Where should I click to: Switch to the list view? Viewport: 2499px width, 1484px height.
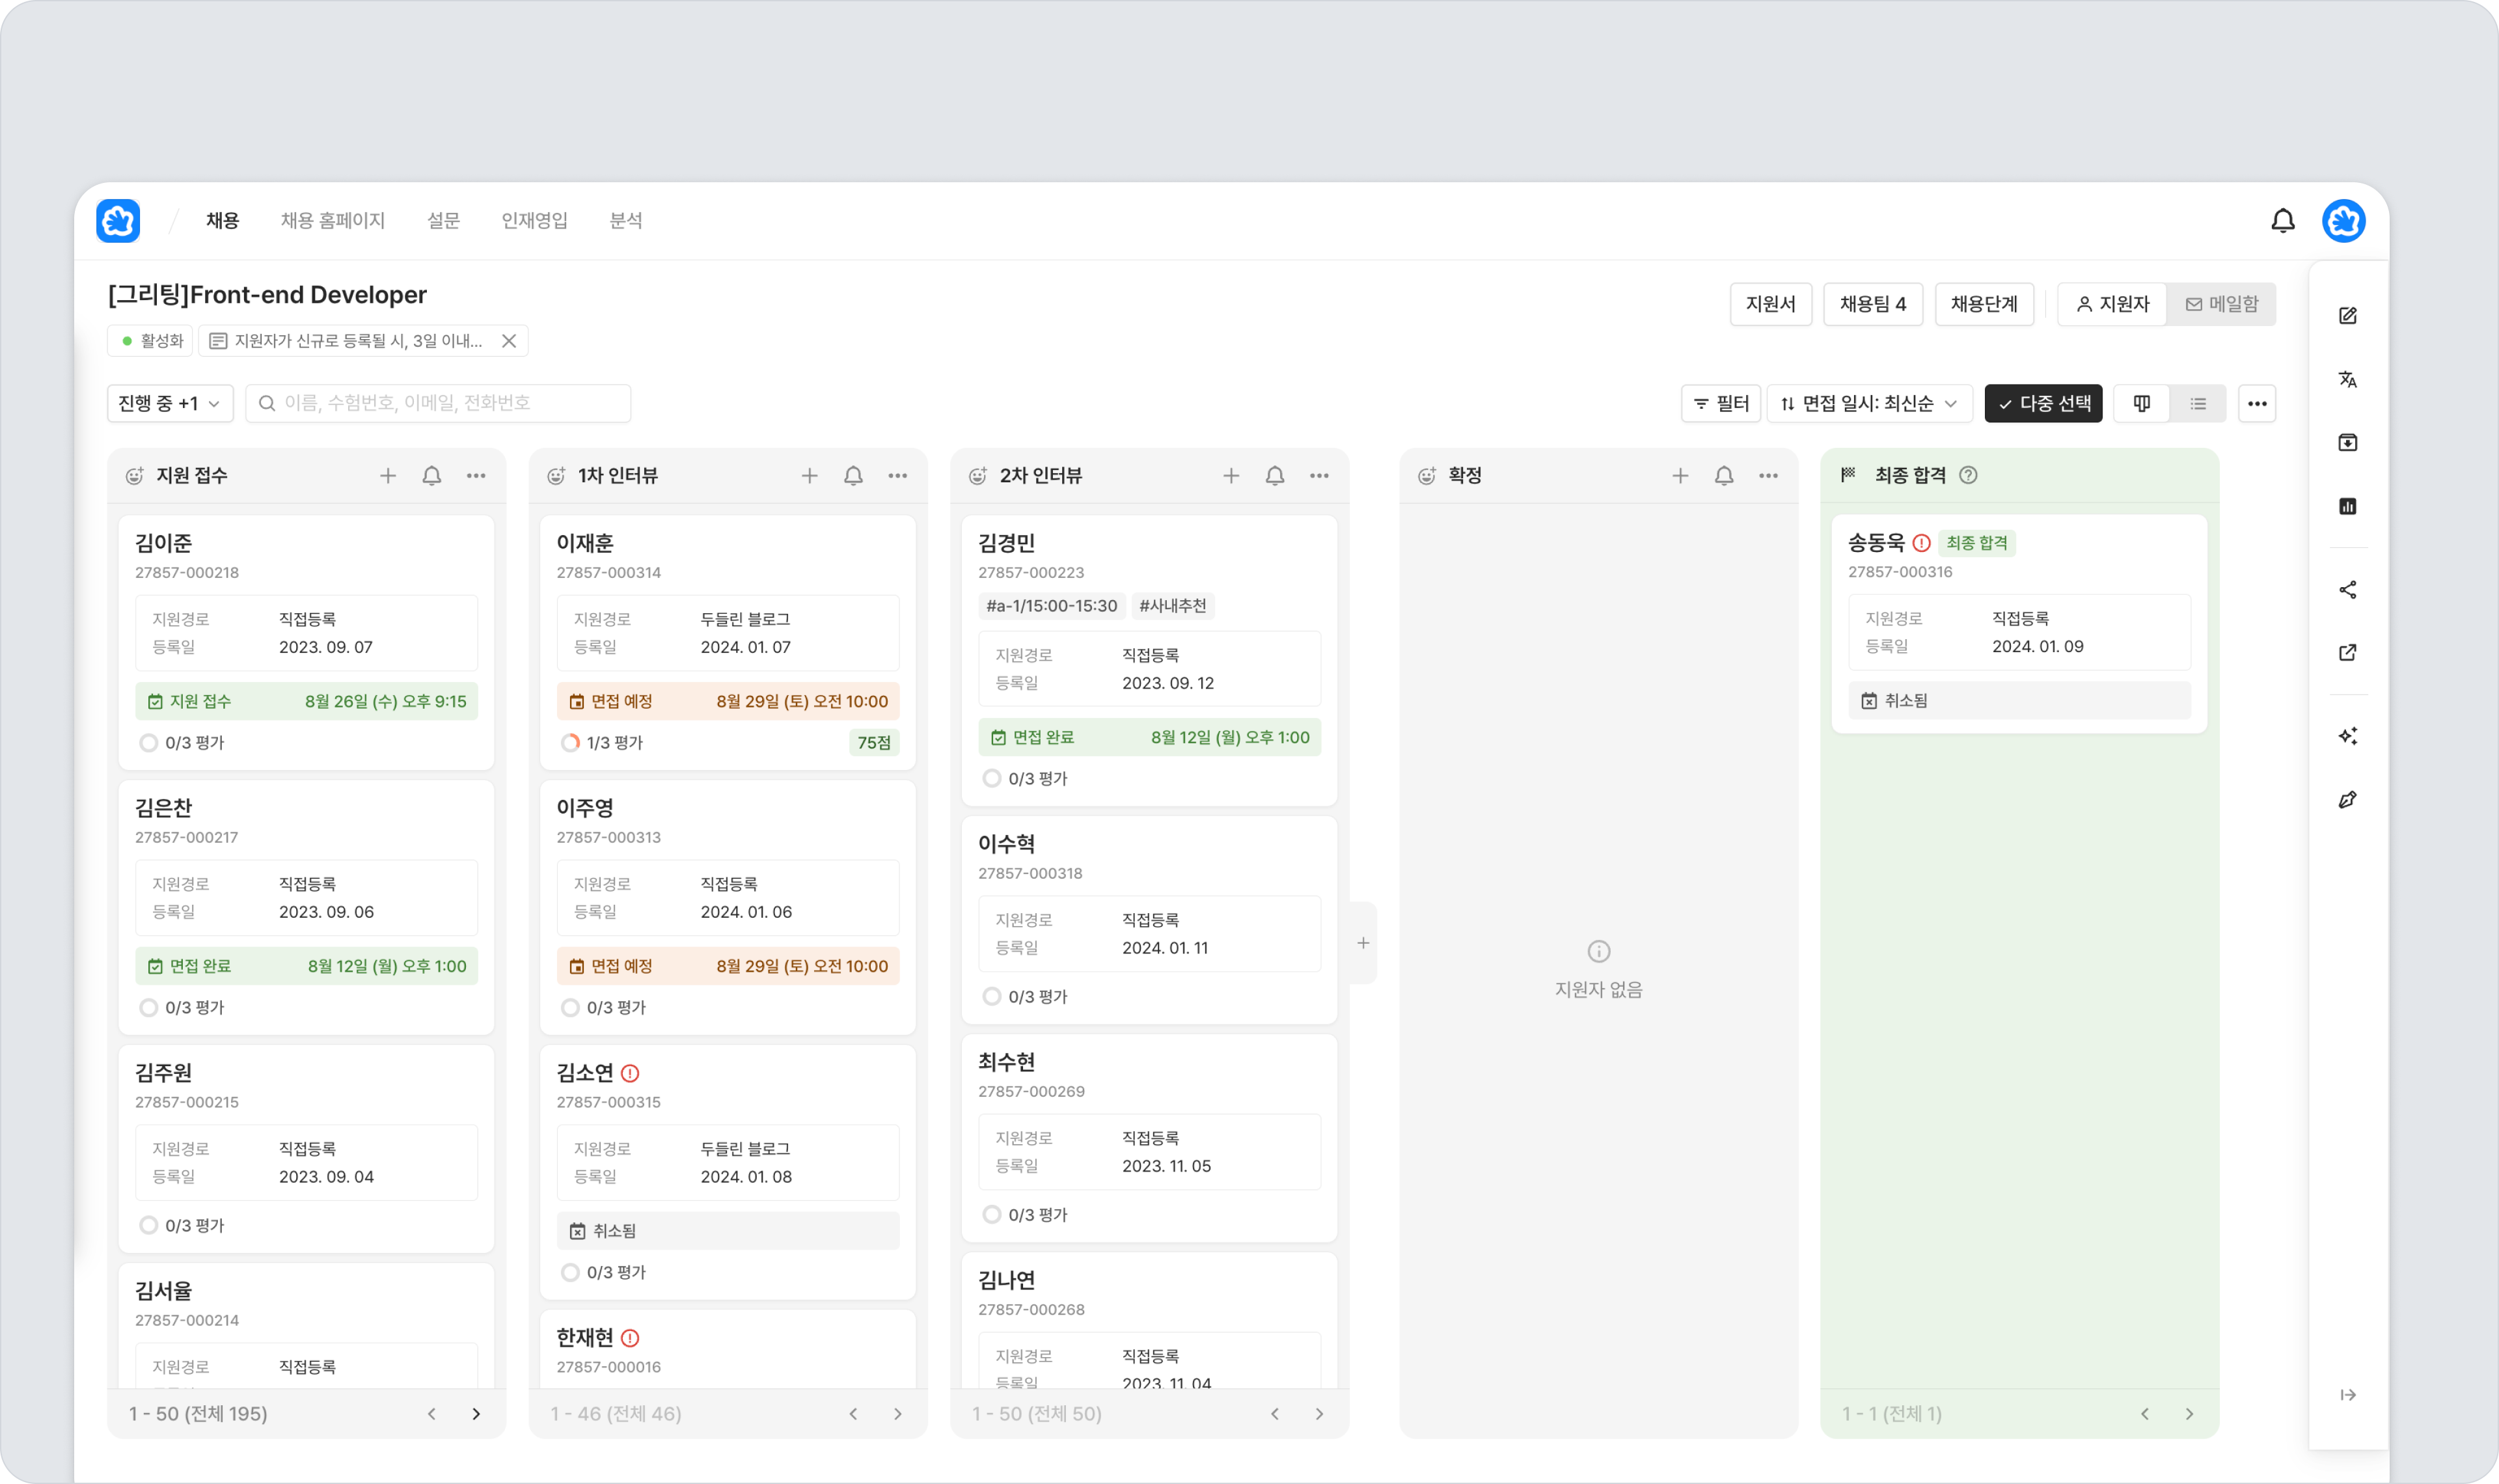tap(2197, 404)
